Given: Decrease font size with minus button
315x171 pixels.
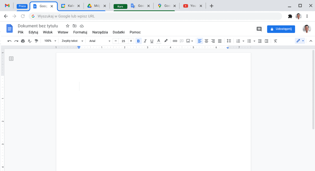Looking at the screenshot, I should point(116,41).
